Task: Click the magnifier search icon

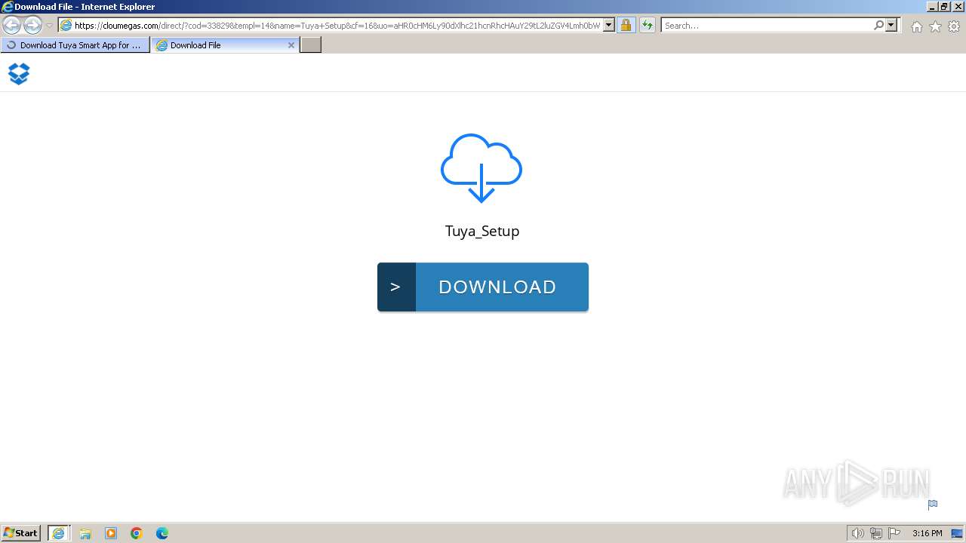Action: (x=878, y=25)
